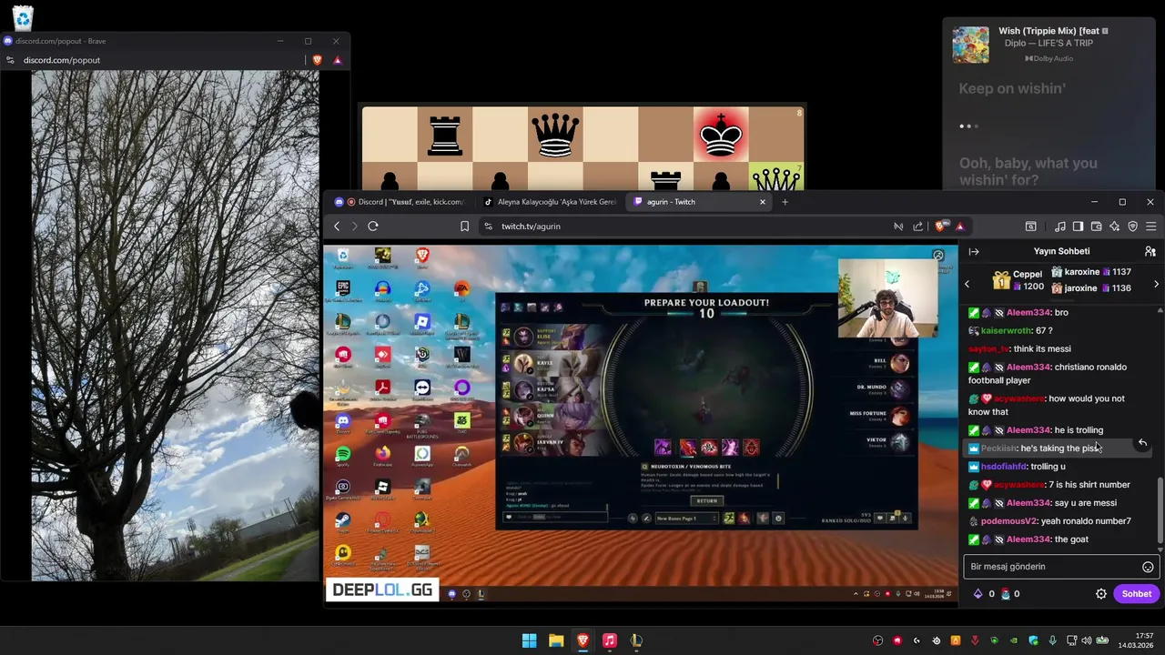Collapse the Twitch chat panel
Screen dimensions: 1165x655
pyautogui.click(x=974, y=251)
